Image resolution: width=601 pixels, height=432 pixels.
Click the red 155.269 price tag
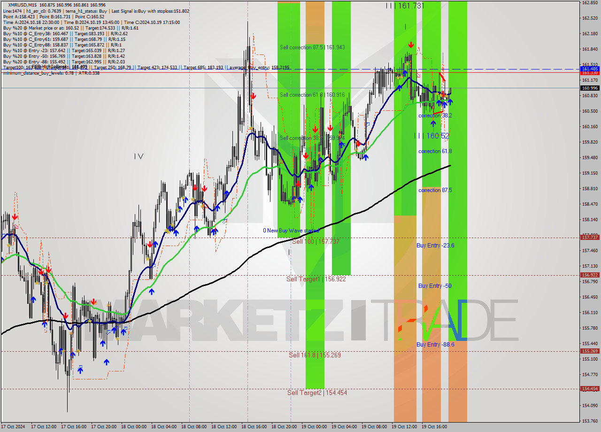pyautogui.click(x=590, y=351)
